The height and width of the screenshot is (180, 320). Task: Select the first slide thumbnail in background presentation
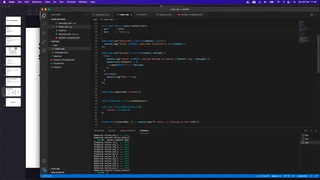click(13, 21)
